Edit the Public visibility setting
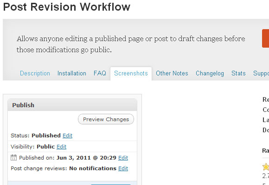The height and width of the screenshot is (185, 269). [x=61, y=147]
